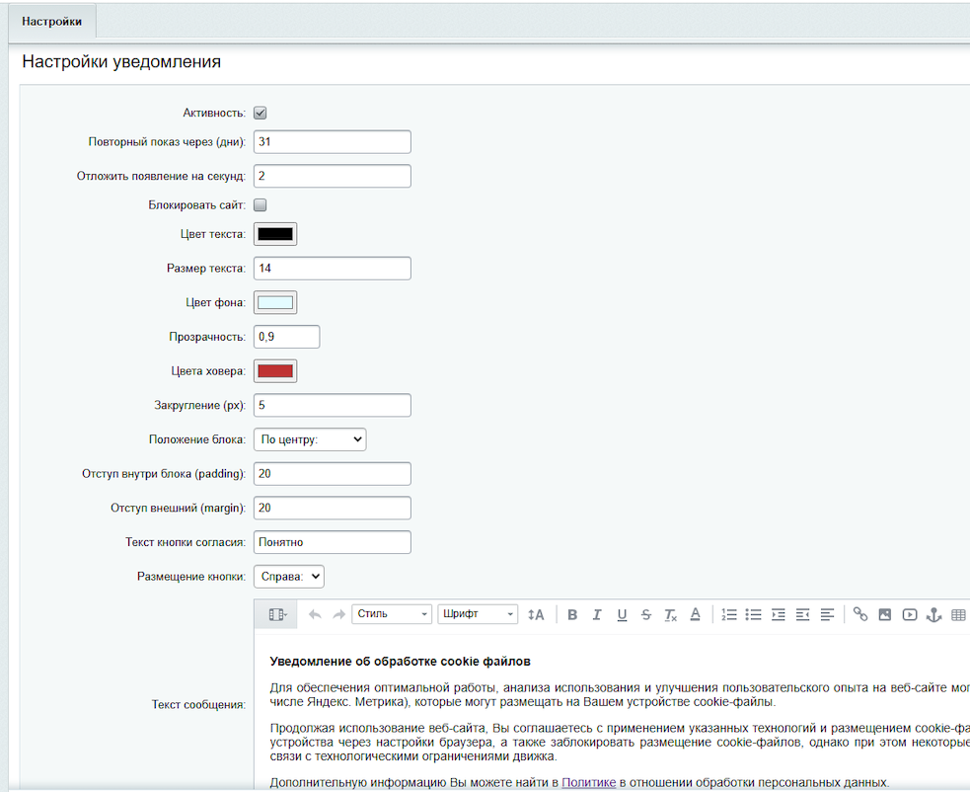The width and height of the screenshot is (970, 792).
Task: Insert a video with the video icon
Action: 909,614
